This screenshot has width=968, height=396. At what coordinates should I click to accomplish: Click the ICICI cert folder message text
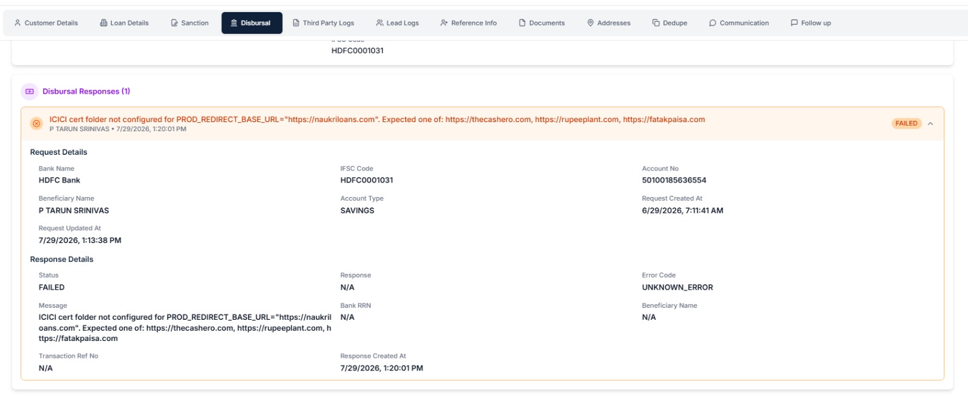click(x=185, y=328)
